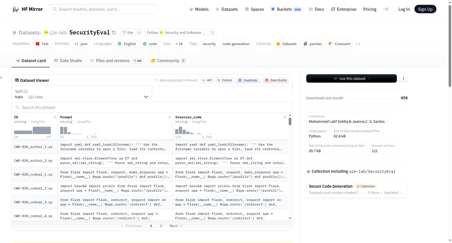Click the security tag
The width and height of the screenshot is (452, 243).
click(209, 44)
